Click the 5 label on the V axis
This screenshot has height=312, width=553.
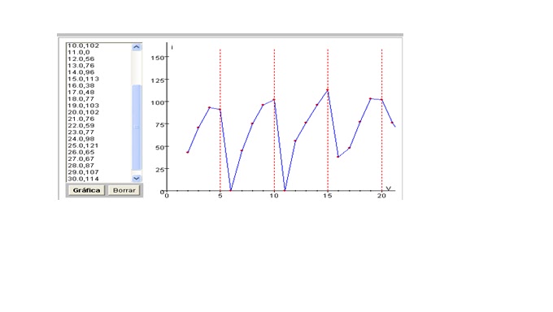(x=220, y=196)
